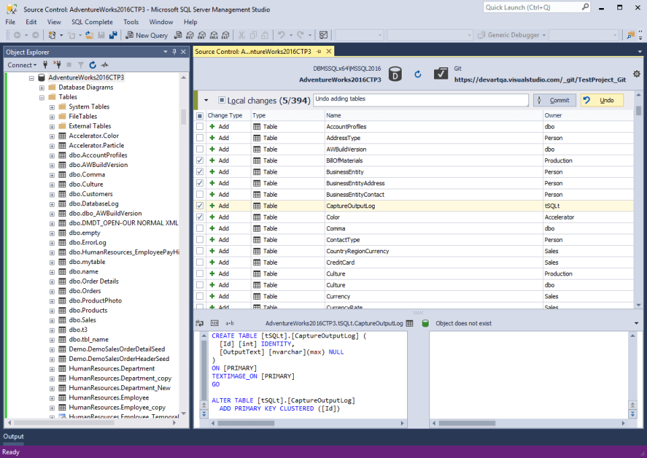Click the Object Explorer activity monitor icon
Viewport: 647px width, 458px height.
(x=104, y=65)
